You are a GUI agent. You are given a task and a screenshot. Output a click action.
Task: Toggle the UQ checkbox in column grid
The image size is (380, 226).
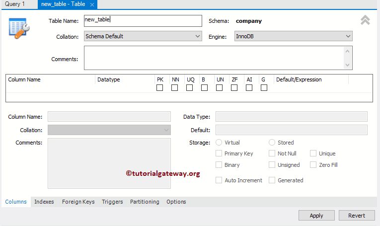(x=190, y=88)
